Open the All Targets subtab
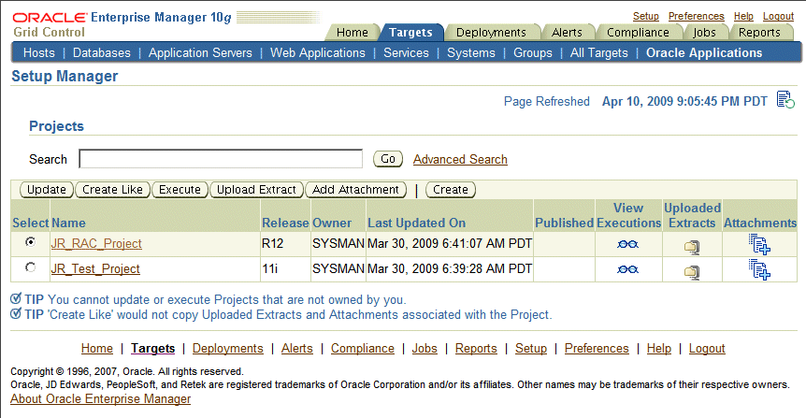 click(598, 53)
